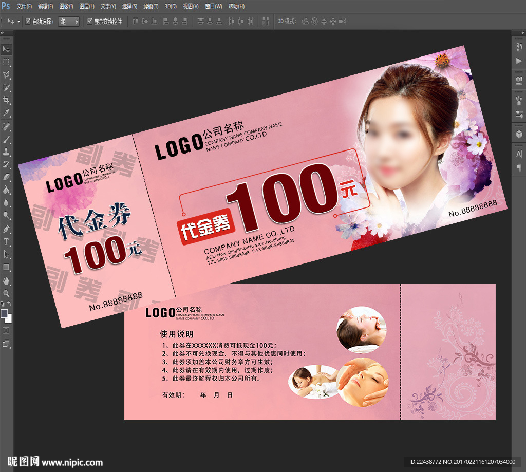Click the white background color swatch
The width and height of the screenshot is (526, 472).
click(x=9, y=319)
